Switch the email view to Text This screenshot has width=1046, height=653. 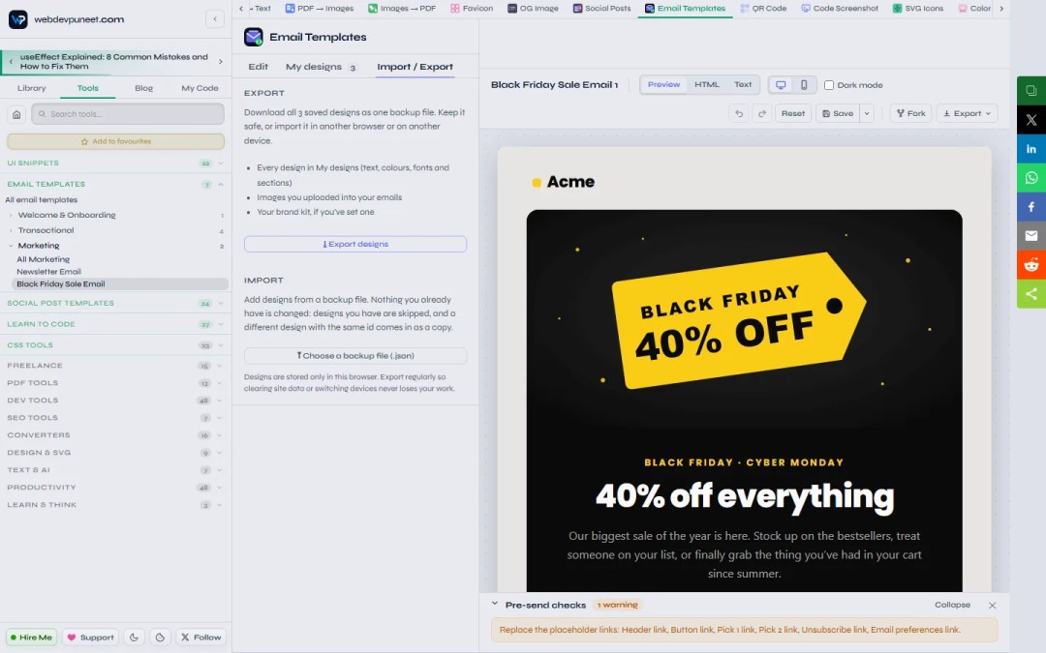743,84
